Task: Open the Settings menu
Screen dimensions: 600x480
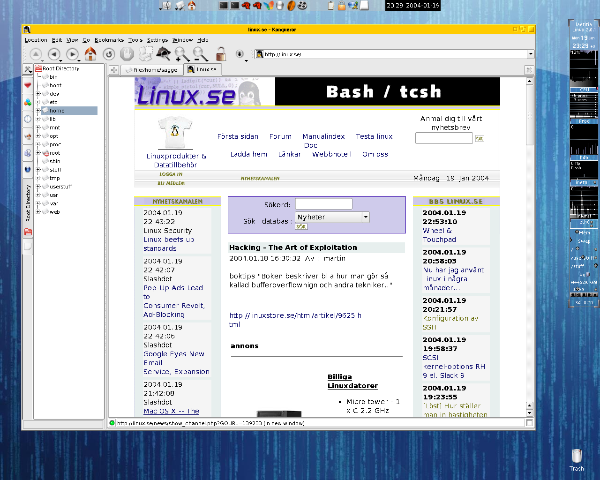Action: pyautogui.click(x=157, y=40)
